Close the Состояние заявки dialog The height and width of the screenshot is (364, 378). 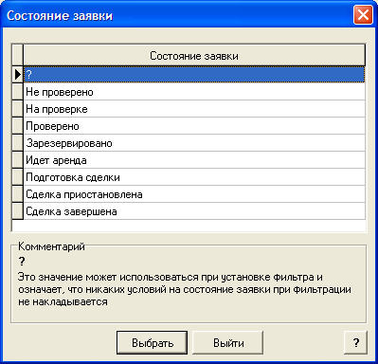363,15
